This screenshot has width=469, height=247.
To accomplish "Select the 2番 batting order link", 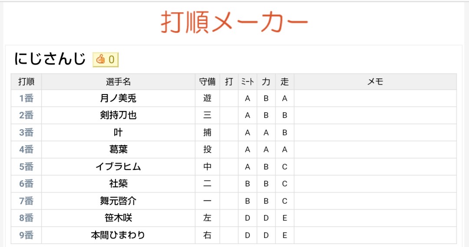I will coord(26,115).
